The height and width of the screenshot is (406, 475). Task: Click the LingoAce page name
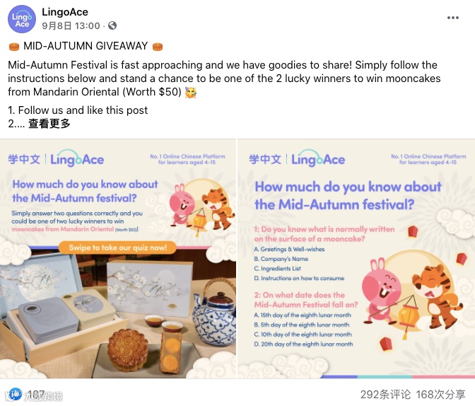point(65,12)
